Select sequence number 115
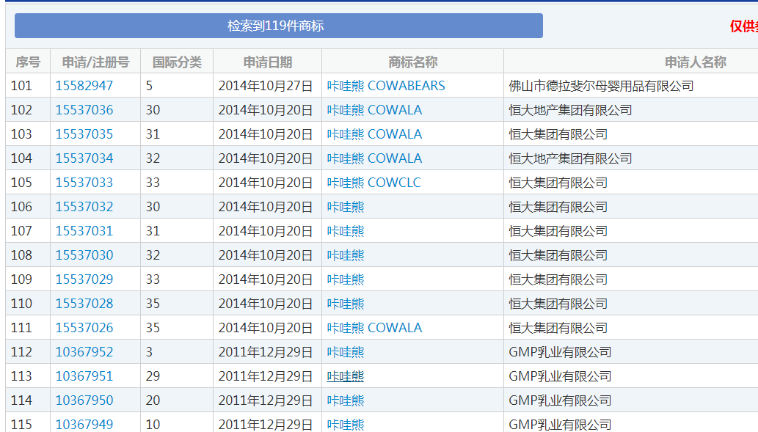The height and width of the screenshot is (432, 758). [21, 424]
